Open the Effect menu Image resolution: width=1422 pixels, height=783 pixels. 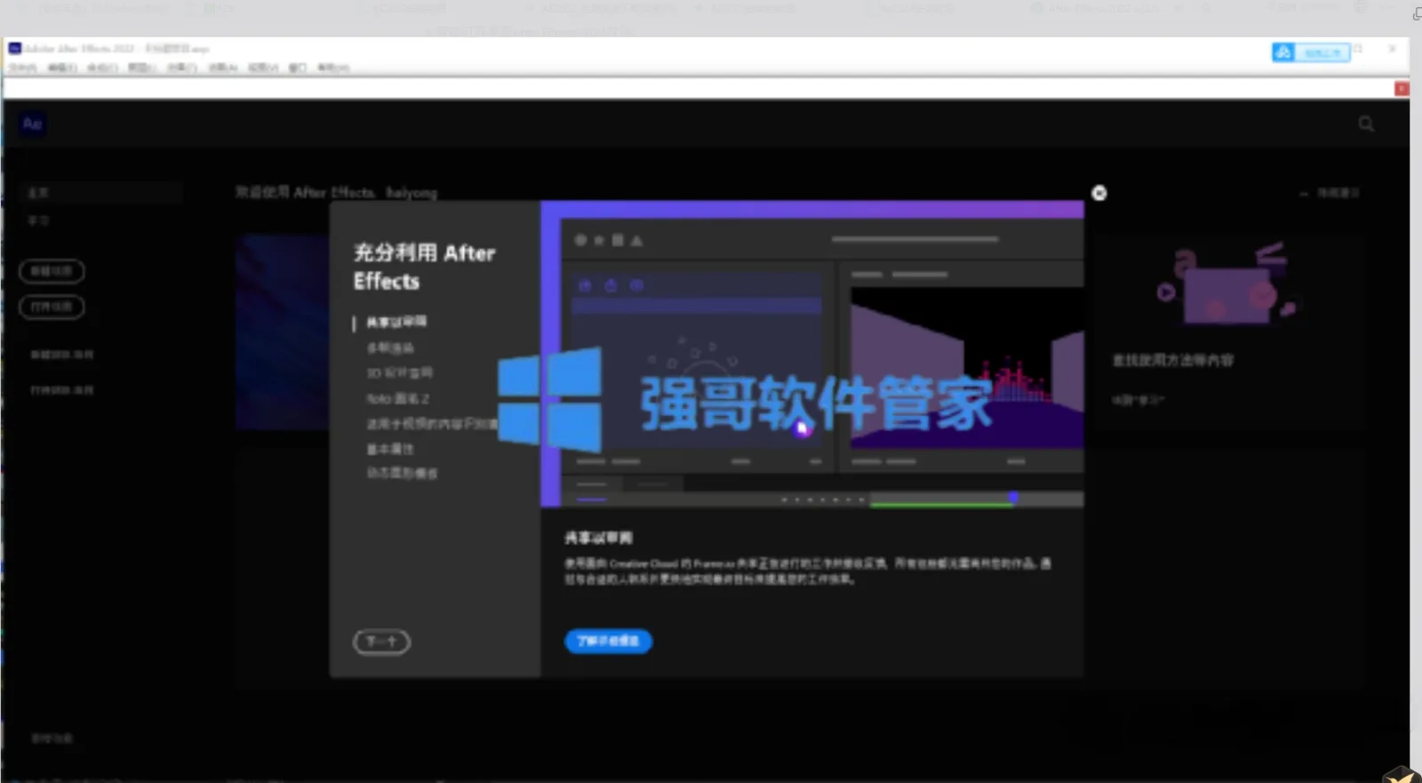click(181, 68)
